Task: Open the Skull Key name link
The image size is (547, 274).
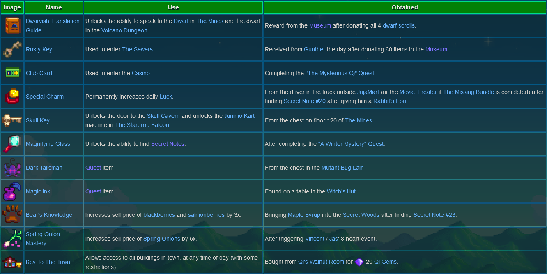Action: coord(38,120)
